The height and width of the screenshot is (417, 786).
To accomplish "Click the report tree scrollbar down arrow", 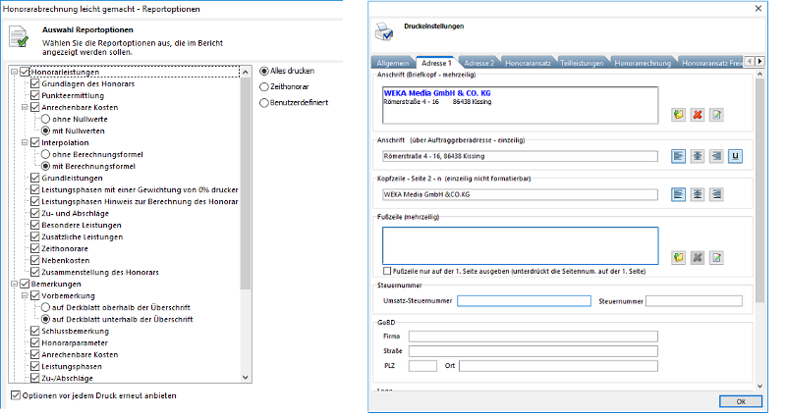I will pyautogui.click(x=245, y=378).
